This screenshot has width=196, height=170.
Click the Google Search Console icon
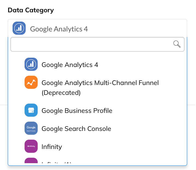click(x=31, y=128)
